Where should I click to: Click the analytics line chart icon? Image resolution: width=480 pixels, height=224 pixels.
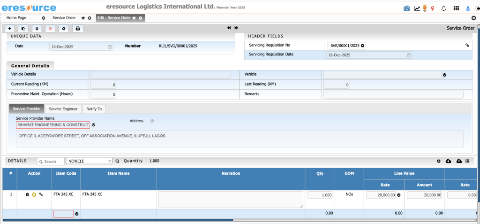pyautogui.click(x=417, y=8)
